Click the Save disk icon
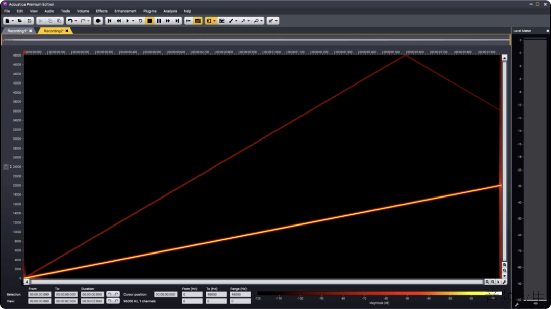The width and height of the screenshot is (551, 309). pos(29,21)
